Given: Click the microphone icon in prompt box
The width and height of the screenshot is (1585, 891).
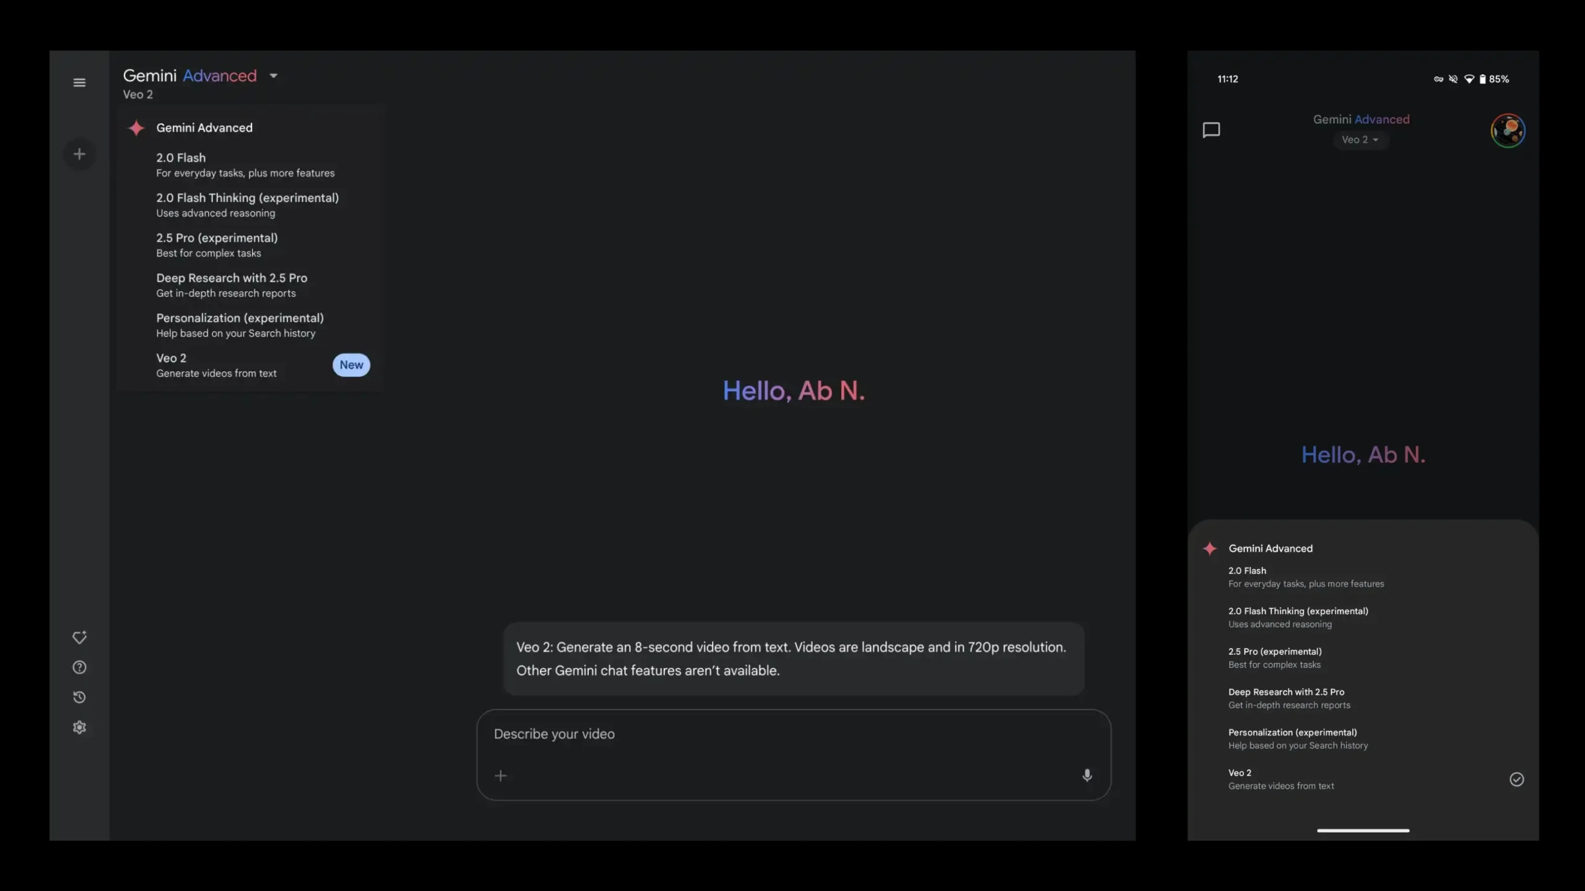Looking at the screenshot, I should pyautogui.click(x=1087, y=775).
